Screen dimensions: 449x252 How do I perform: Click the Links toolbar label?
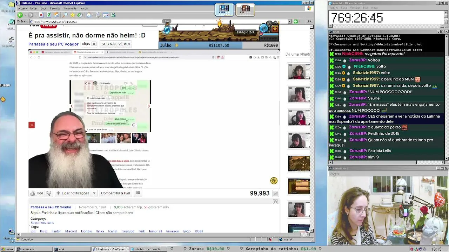pos(309,22)
